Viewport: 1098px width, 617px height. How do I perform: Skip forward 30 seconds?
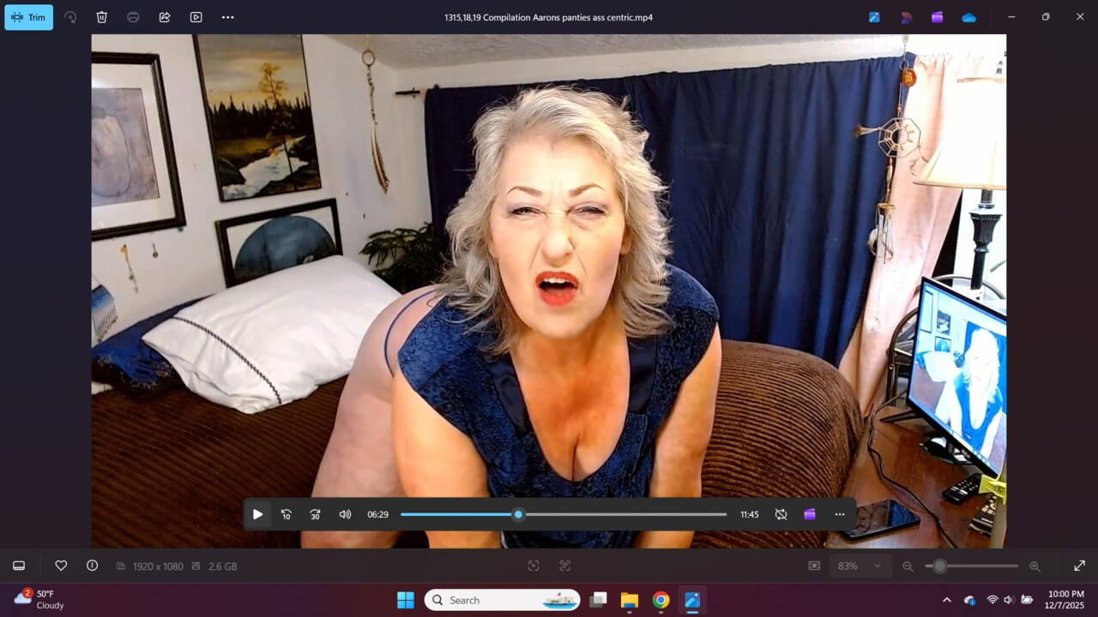click(x=315, y=514)
